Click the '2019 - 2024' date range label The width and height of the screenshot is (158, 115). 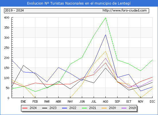pyautogui.click(x=14, y=10)
